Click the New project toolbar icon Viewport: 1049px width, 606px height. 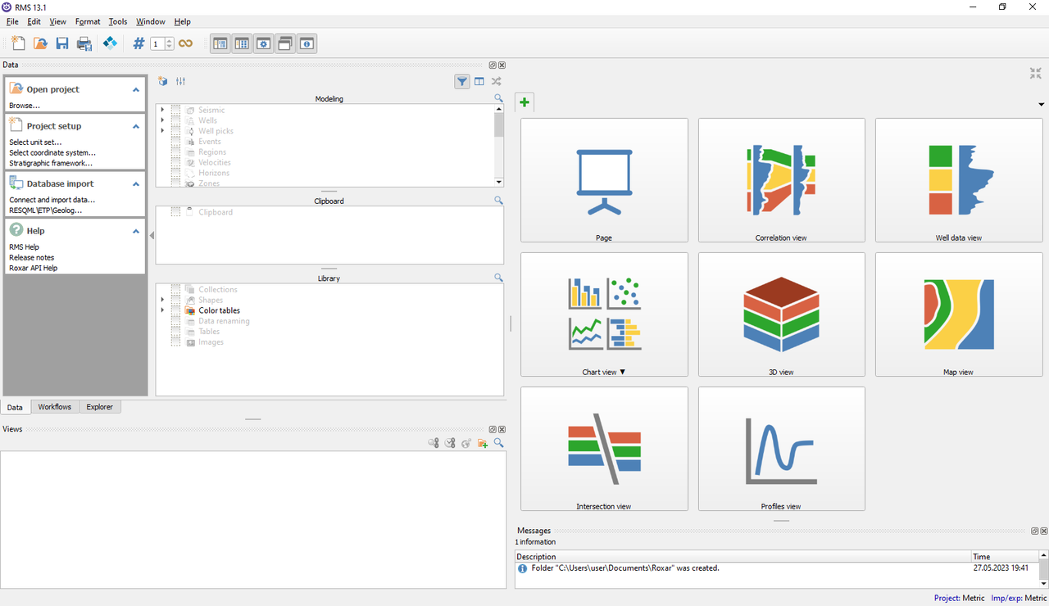[x=18, y=43]
